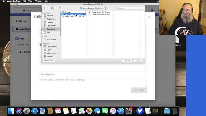
Task: Open Verus-Desktop app menu
Action: [14, 1]
